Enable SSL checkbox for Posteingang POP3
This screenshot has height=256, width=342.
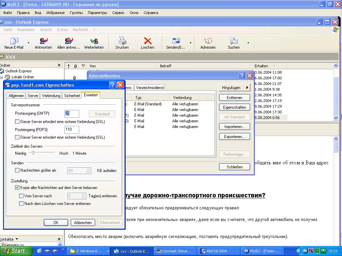[x=17, y=137]
